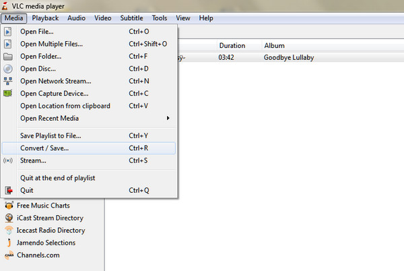
Task: Click the VLC cone icon in title bar
Action: (5, 5)
